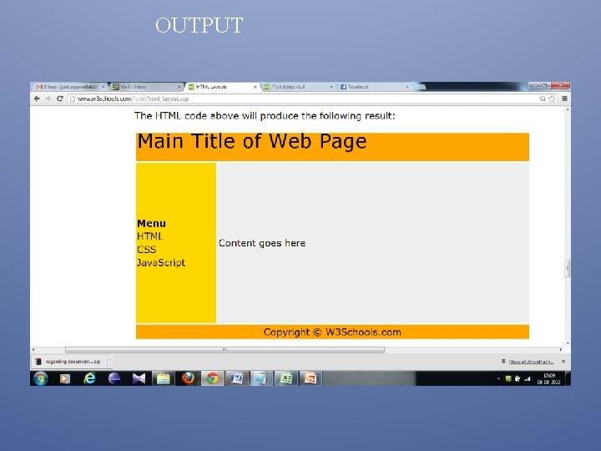Screen dimensions: 601x451
Task: Click the network signal tray icon
Action: tap(528, 379)
